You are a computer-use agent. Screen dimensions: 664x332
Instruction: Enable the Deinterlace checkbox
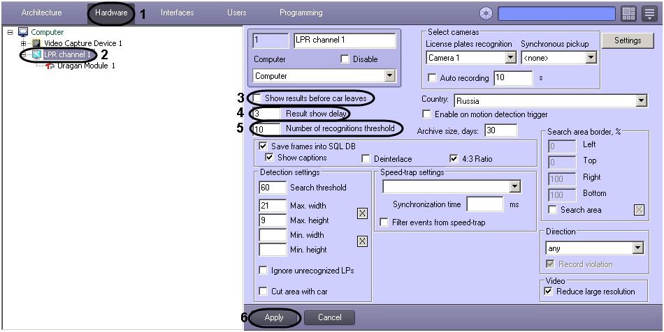click(x=366, y=159)
